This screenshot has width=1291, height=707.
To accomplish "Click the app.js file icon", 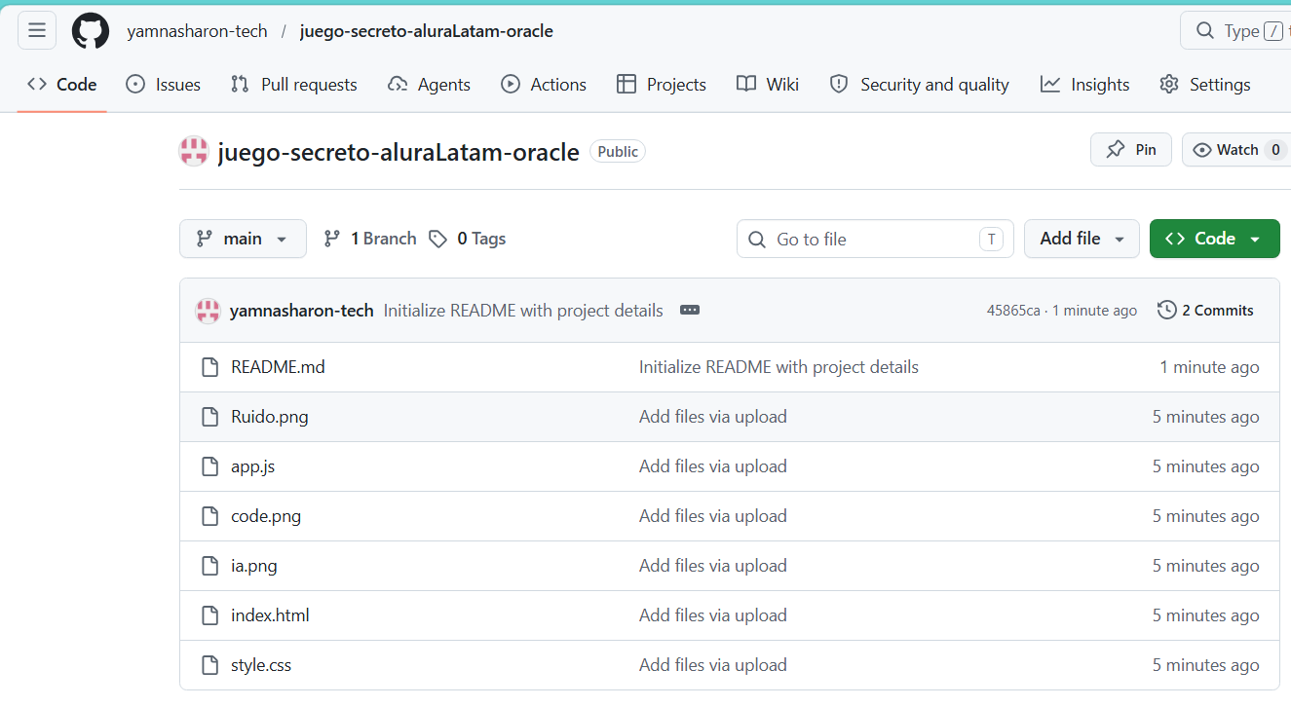I will tap(209, 466).
